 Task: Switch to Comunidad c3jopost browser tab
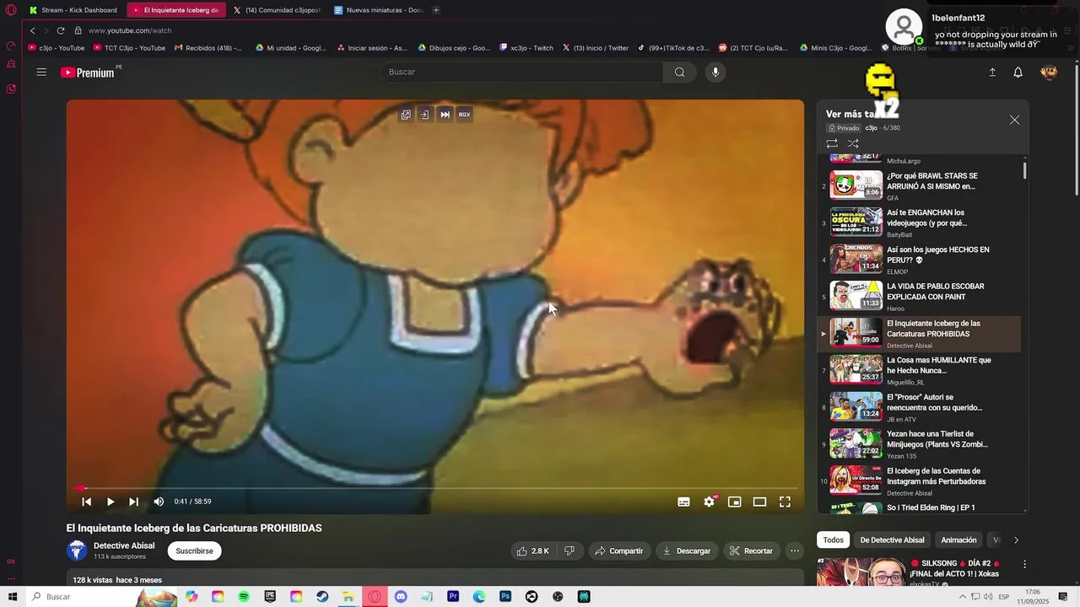click(277, 10)
